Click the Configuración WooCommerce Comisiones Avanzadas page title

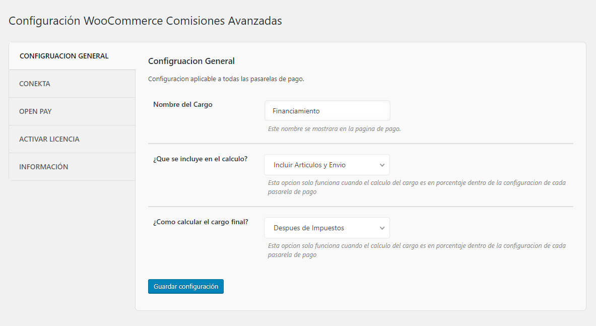145,21
